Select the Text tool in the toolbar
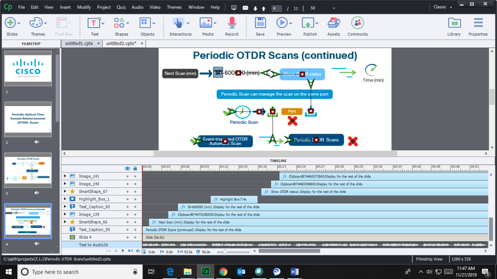Screen dimensions: 497x279 [94, 23]
